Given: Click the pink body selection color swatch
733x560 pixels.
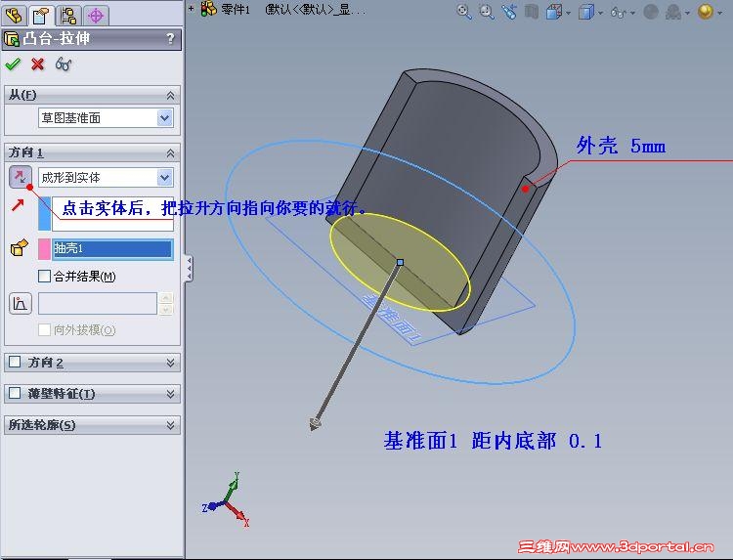Looking at the screenshot, I should [x=44, y=248].
